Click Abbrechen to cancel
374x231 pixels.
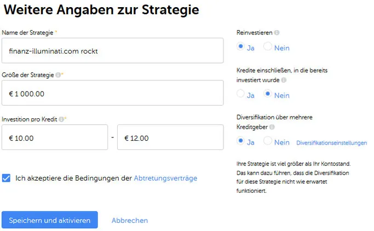tap(130, 220)
